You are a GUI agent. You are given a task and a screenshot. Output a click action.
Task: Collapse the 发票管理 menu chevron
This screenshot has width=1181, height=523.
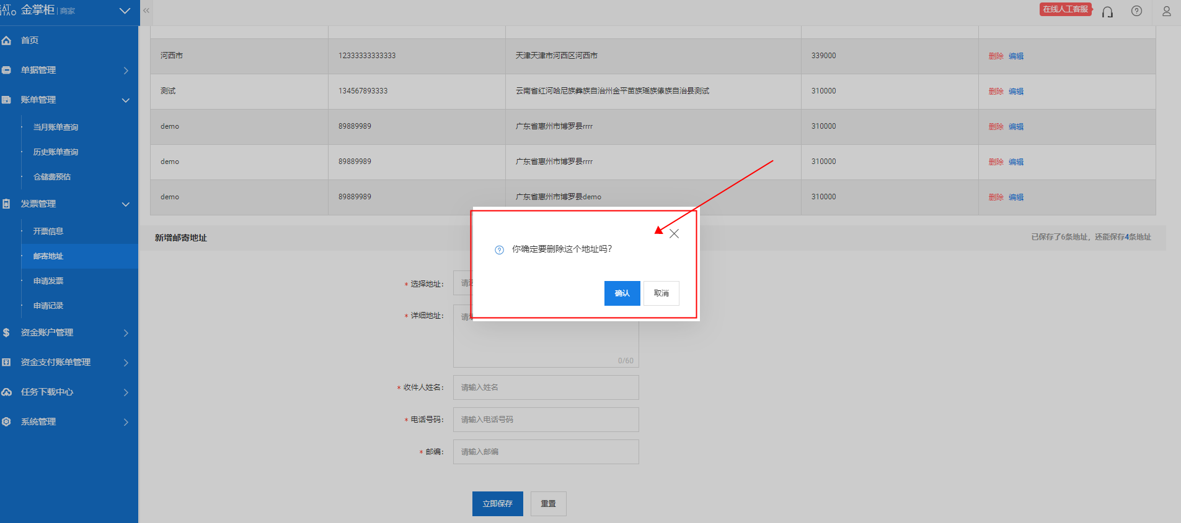(126, 204)
